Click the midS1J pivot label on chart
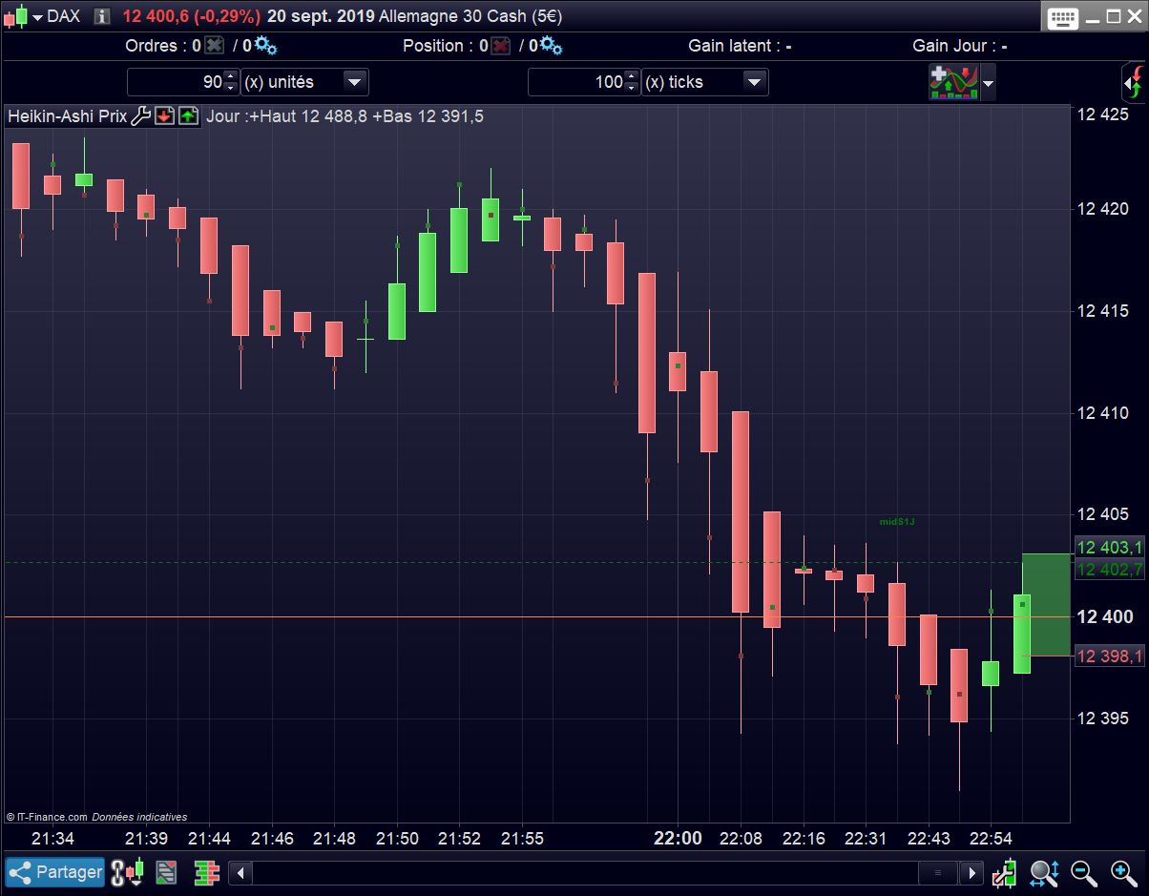This screenshot has height=896, width=1149. point(897,522)
